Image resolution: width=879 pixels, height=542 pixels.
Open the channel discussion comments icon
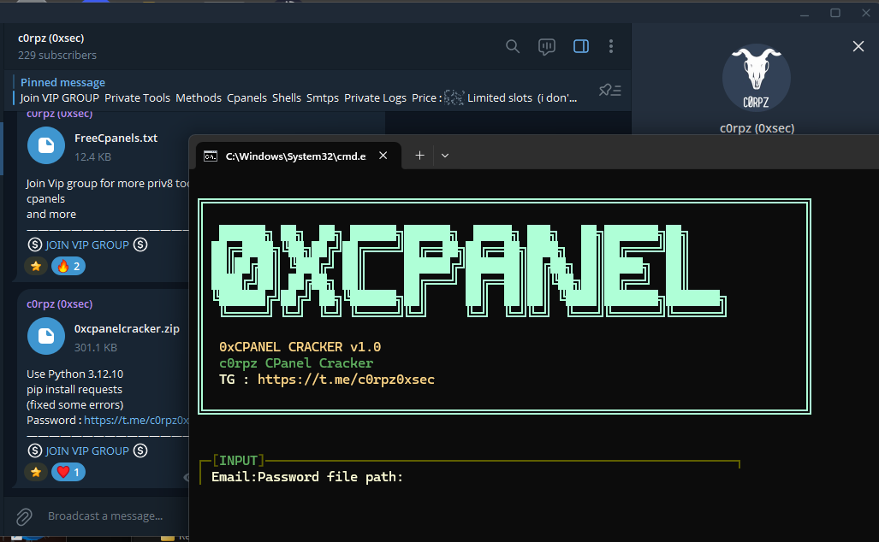[x=547, y=46]
